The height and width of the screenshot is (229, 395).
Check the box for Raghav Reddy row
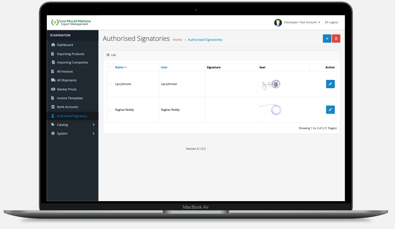point(110,110)
